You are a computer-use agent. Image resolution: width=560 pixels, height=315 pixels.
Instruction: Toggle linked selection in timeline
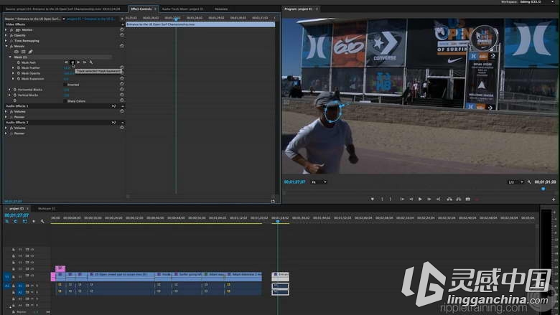(24, 222)
